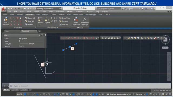Select the Aligned dimensional constraint tool
Image resolution: width=173 pixels, height=97 pixels.
coord(47,20)
